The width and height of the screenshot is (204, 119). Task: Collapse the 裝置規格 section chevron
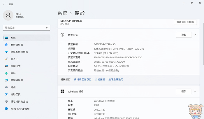[195, 35]
